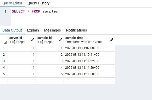Image resolution: width=152 pixels, height=100 pixels.
Task: Select the sample_id column header
Action: [x=50, y=40]
